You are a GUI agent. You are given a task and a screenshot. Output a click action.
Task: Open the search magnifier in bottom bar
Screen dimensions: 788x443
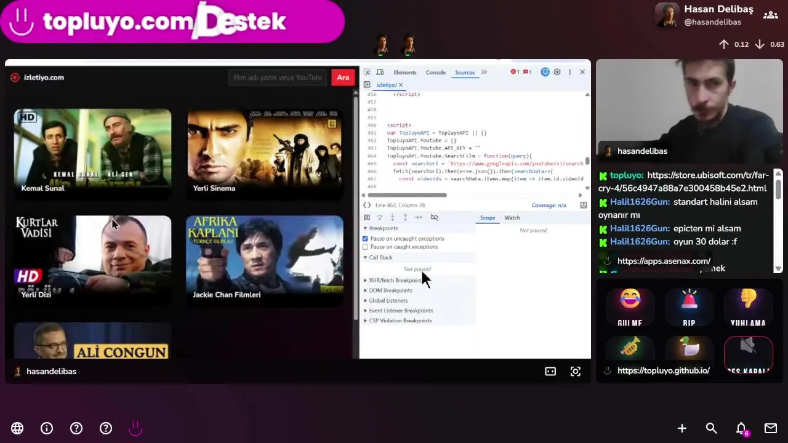click(x=712, y=428)
